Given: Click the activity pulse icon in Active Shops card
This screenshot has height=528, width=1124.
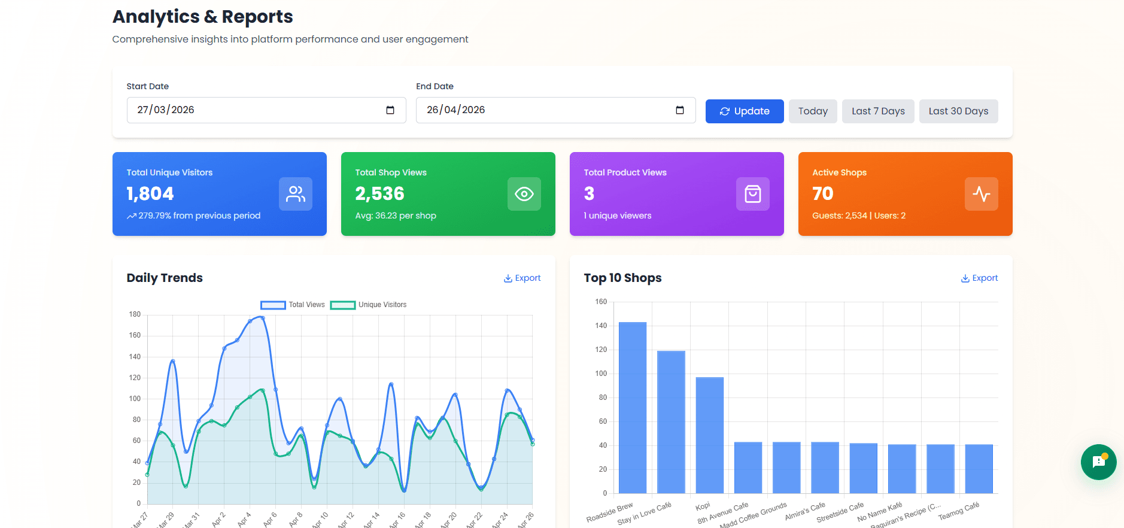Looking at the screenshot, I should 982,194.
